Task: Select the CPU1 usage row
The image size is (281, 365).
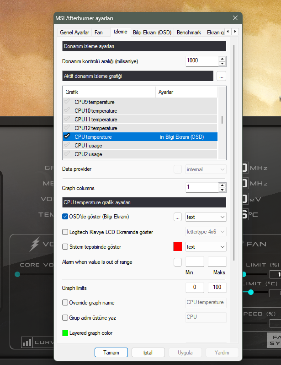Action: [x=140, y=146]
